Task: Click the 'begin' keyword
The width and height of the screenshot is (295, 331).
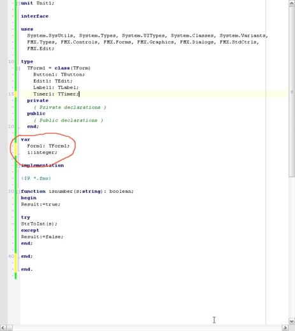Action: [x=29, y=198]
